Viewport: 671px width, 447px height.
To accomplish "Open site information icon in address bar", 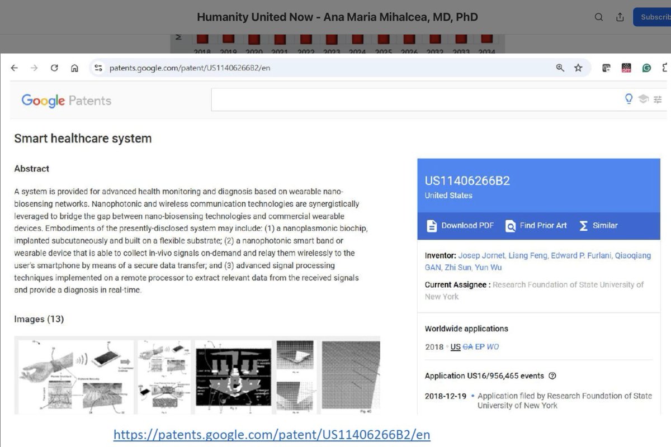I will point(98,68).
